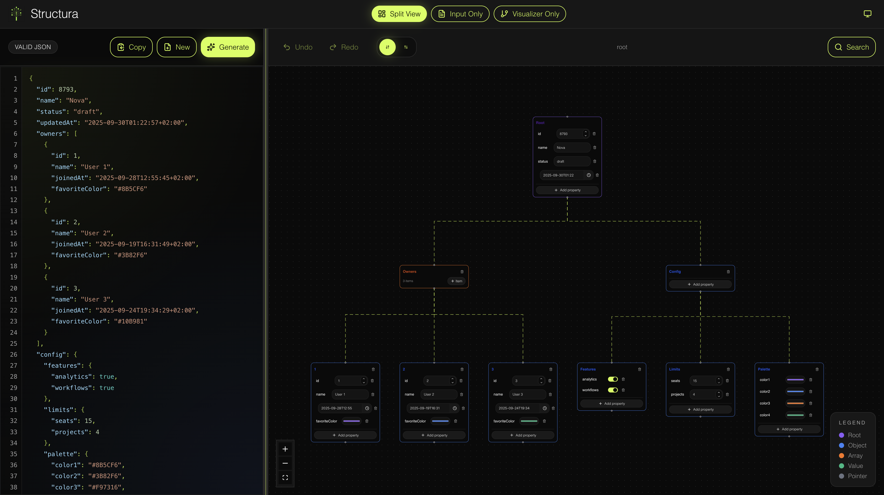884x495 pixels.
Task: Toggle the workflows switch off
Action: pos(613,390)
